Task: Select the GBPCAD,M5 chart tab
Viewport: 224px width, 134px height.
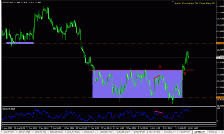Action: click(x=40, y=132)
